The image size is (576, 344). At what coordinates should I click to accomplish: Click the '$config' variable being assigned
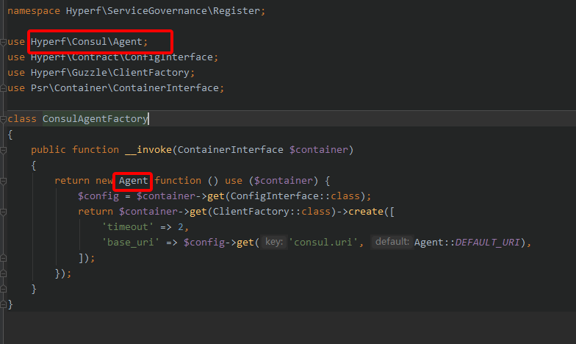pos(98,196)
